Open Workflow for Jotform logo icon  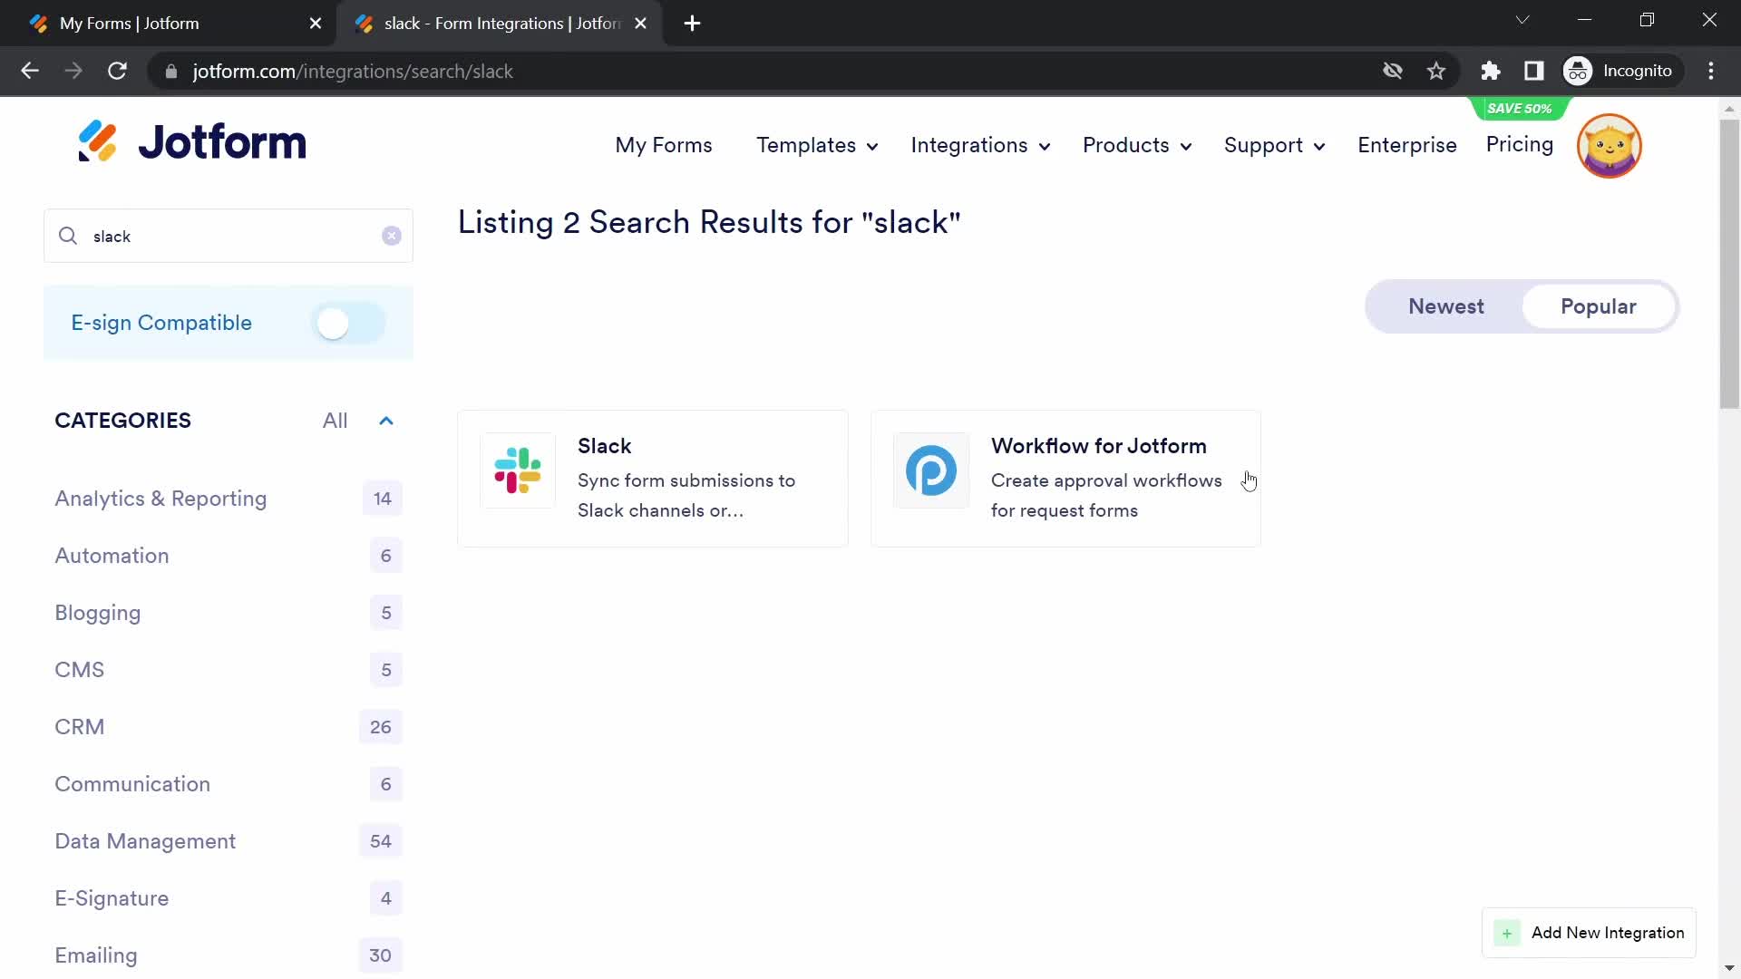point(931,470)
